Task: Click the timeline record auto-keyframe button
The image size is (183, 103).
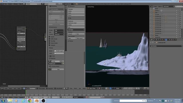Action: point(87,97)
